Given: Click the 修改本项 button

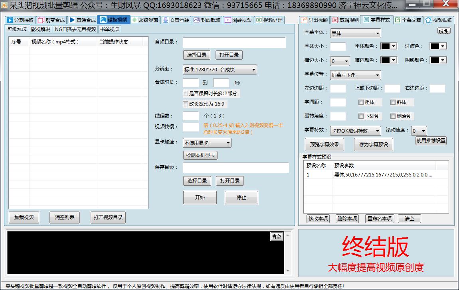Looking at the screenshot, I should pos(318,218).
